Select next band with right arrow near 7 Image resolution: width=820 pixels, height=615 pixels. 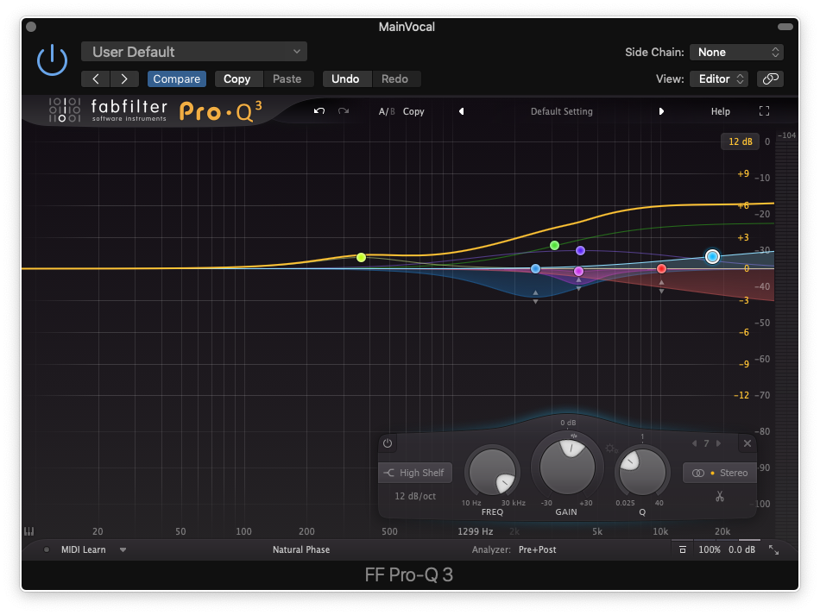point(718,443)
